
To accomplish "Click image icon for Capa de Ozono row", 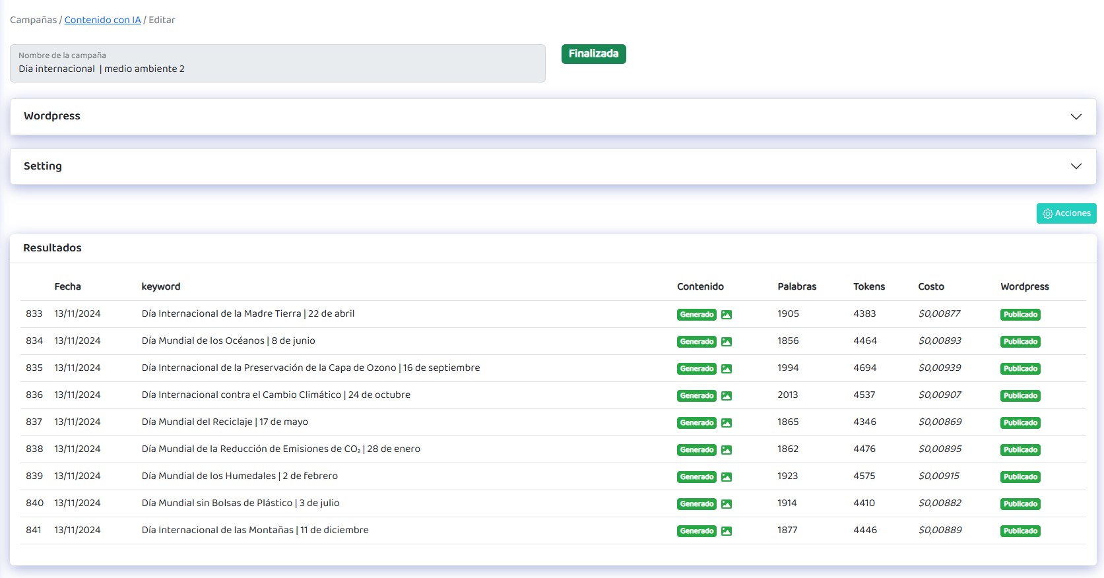I will click(726, 369).
